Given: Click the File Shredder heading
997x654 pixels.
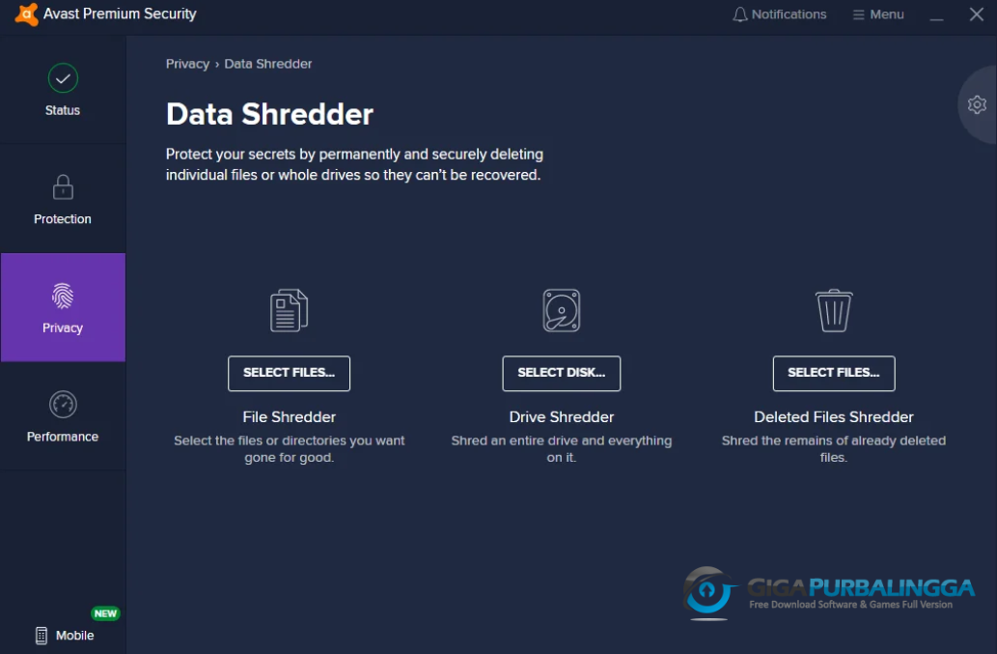Looking at the screenshot, I should click(289, 416).
